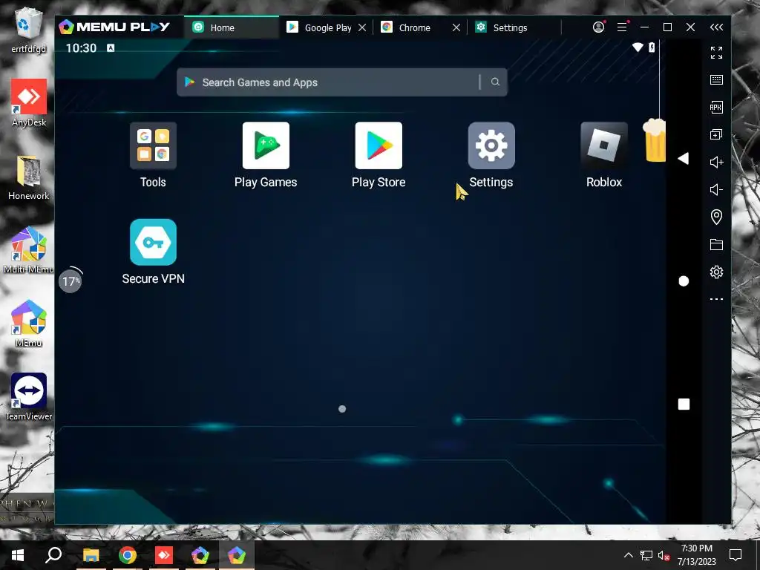This screenshot has width=760, height=570.
Task: Select the AnyDesk desktop shortcut
Action: click(29, 102)
